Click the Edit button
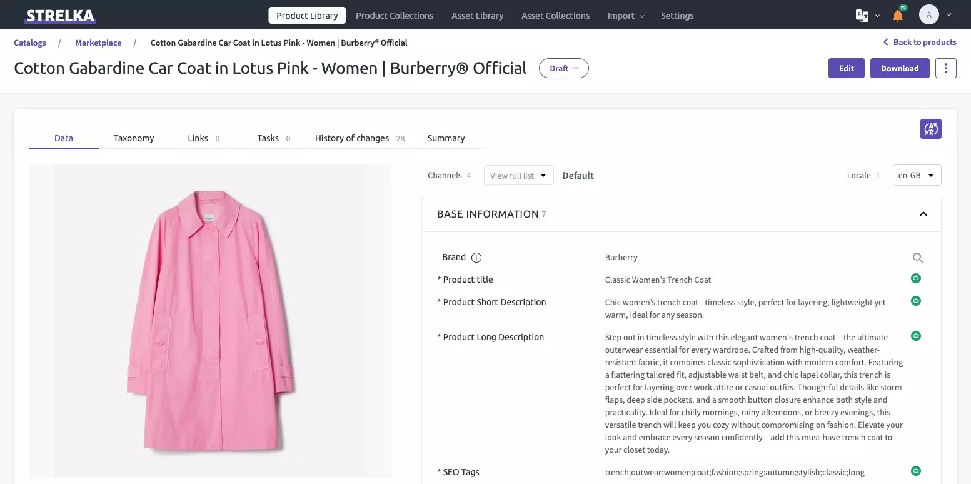 pos(847,68)
